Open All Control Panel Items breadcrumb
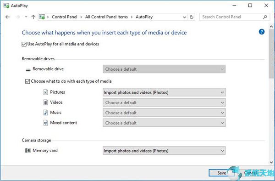 [x=106, y=17]
